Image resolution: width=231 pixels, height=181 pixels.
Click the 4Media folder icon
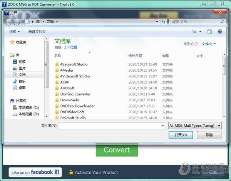57,70
